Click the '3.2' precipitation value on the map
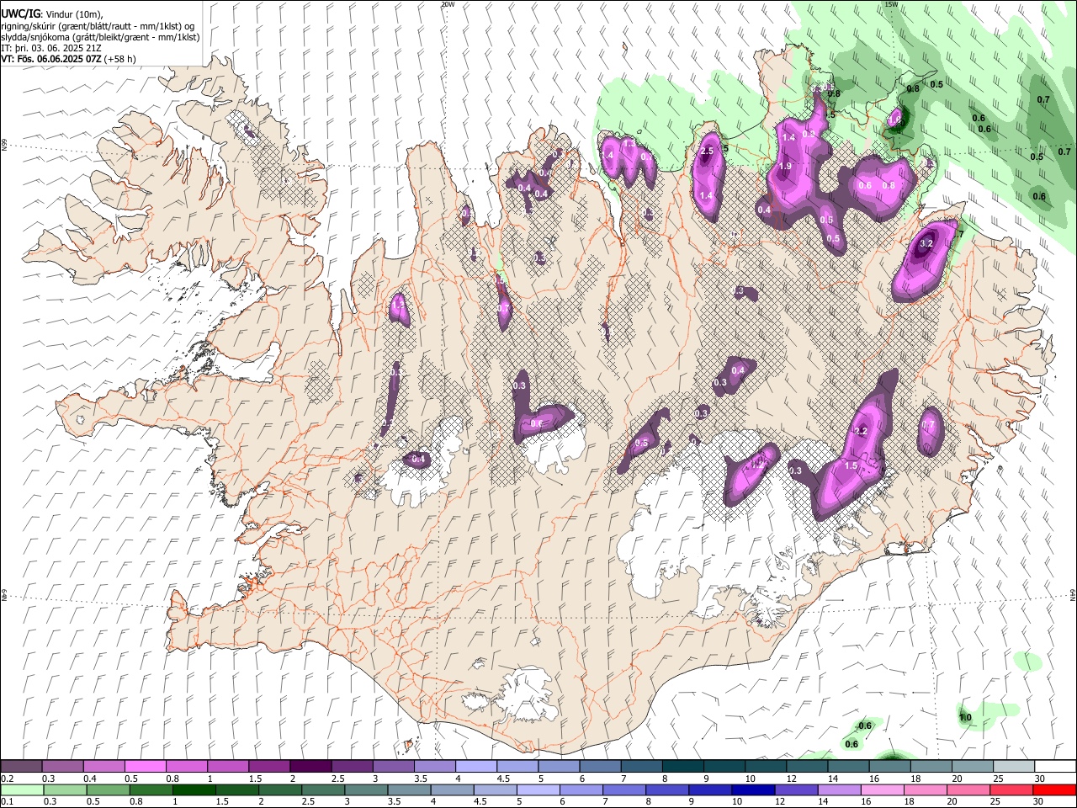 tap(926, 243)
